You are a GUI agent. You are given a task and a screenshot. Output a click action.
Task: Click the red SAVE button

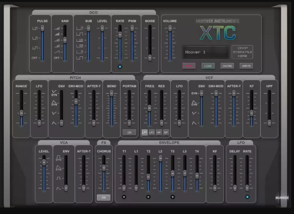pos(189,66)
